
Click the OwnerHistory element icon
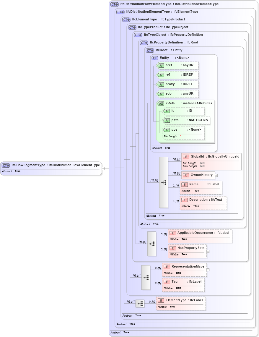[186, 175]
